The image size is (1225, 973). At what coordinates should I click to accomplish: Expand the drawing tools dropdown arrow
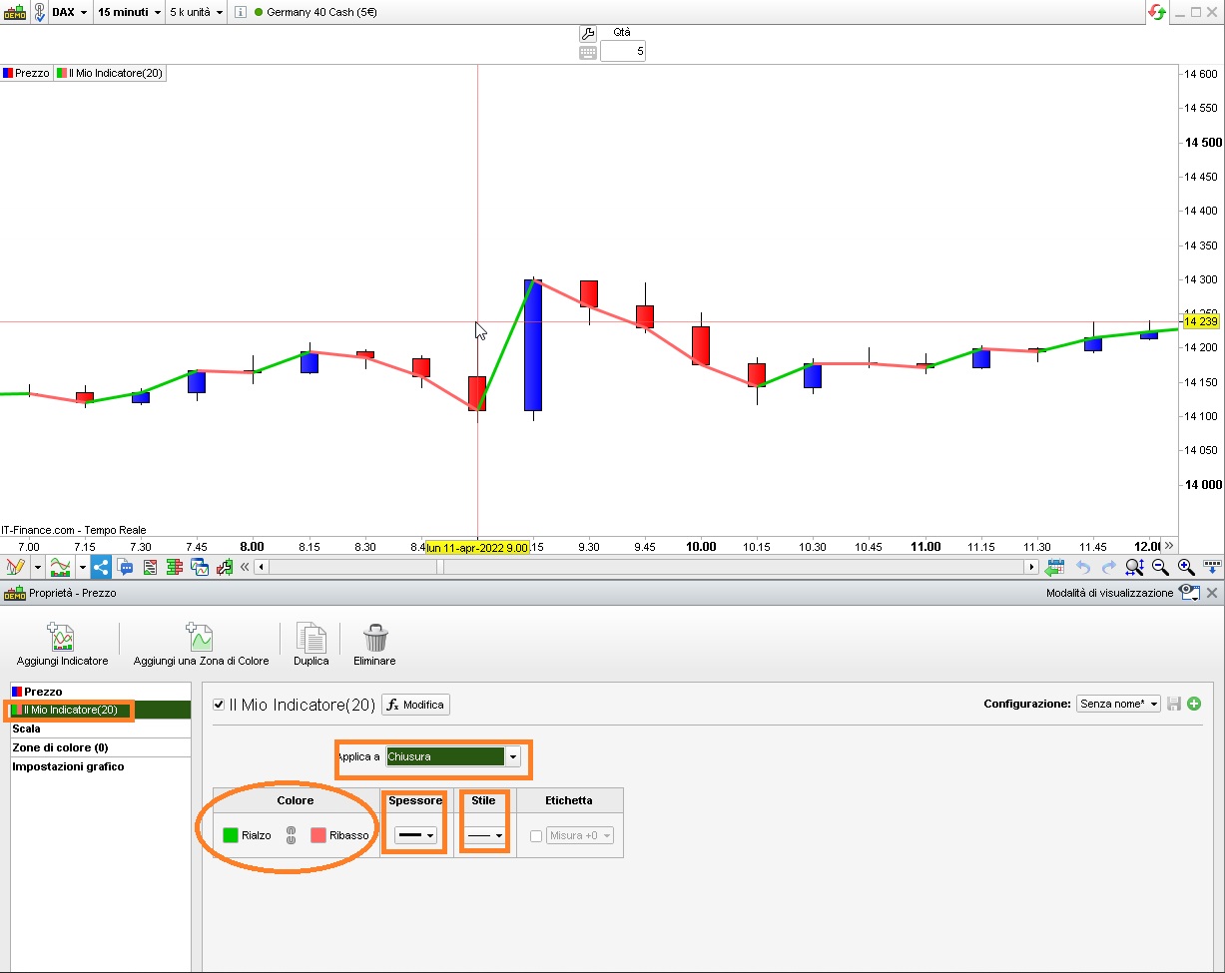coord(37,568)
